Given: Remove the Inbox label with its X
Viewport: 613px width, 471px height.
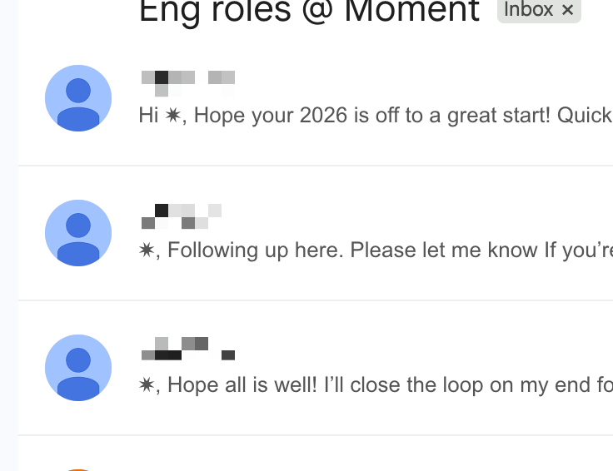Looking at the screenshot, I should [x=568, y=10].
